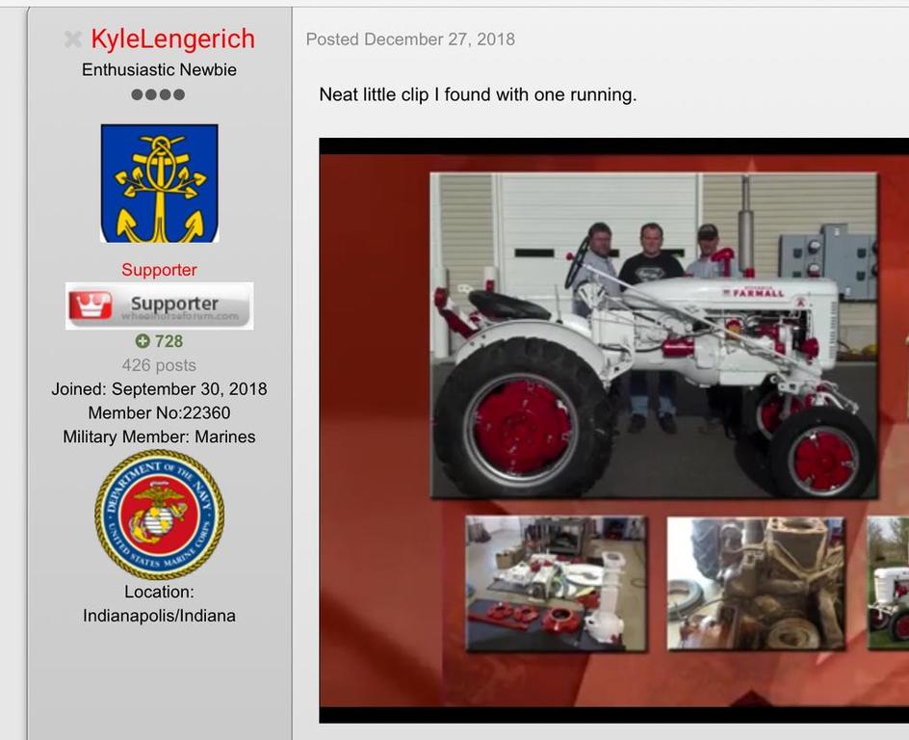Viewport: 909px width, 740px height.
Task: Click the Supporter crown badge image
Action: point(159,305)
